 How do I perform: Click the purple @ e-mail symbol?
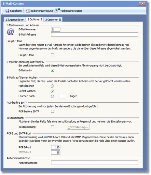[11, 32]
